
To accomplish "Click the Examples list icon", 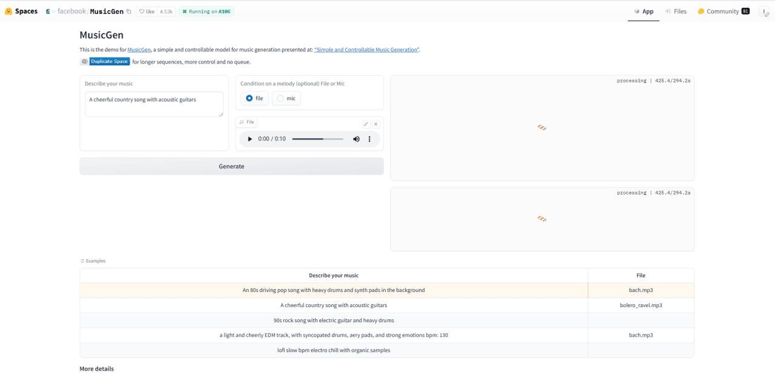I will coord(82,261).
